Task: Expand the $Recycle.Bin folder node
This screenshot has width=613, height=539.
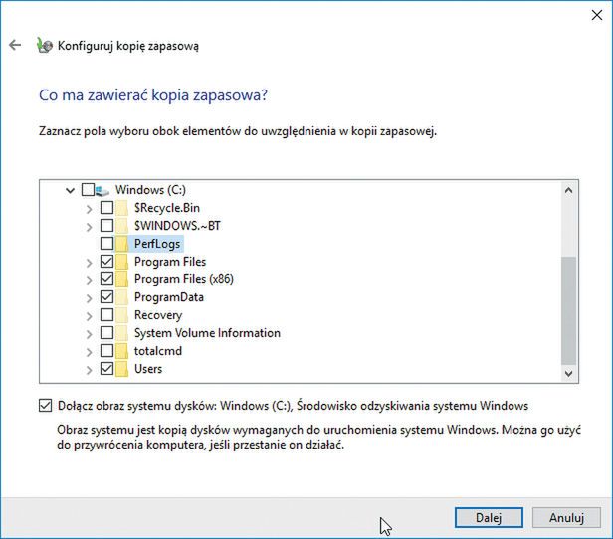Action: tap(90, 209)
